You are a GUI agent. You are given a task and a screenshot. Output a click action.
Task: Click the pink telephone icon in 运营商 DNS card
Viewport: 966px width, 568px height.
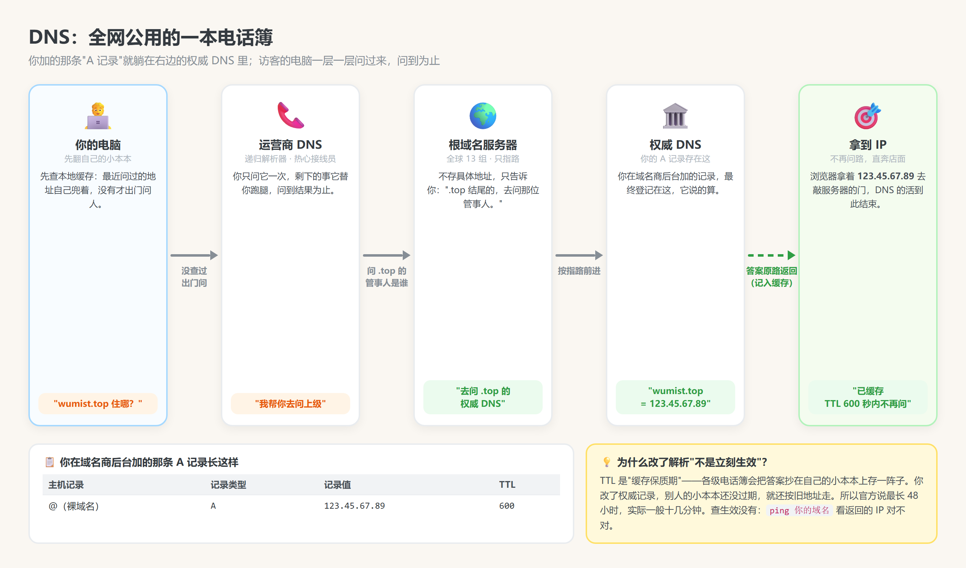tap(291, 115)
